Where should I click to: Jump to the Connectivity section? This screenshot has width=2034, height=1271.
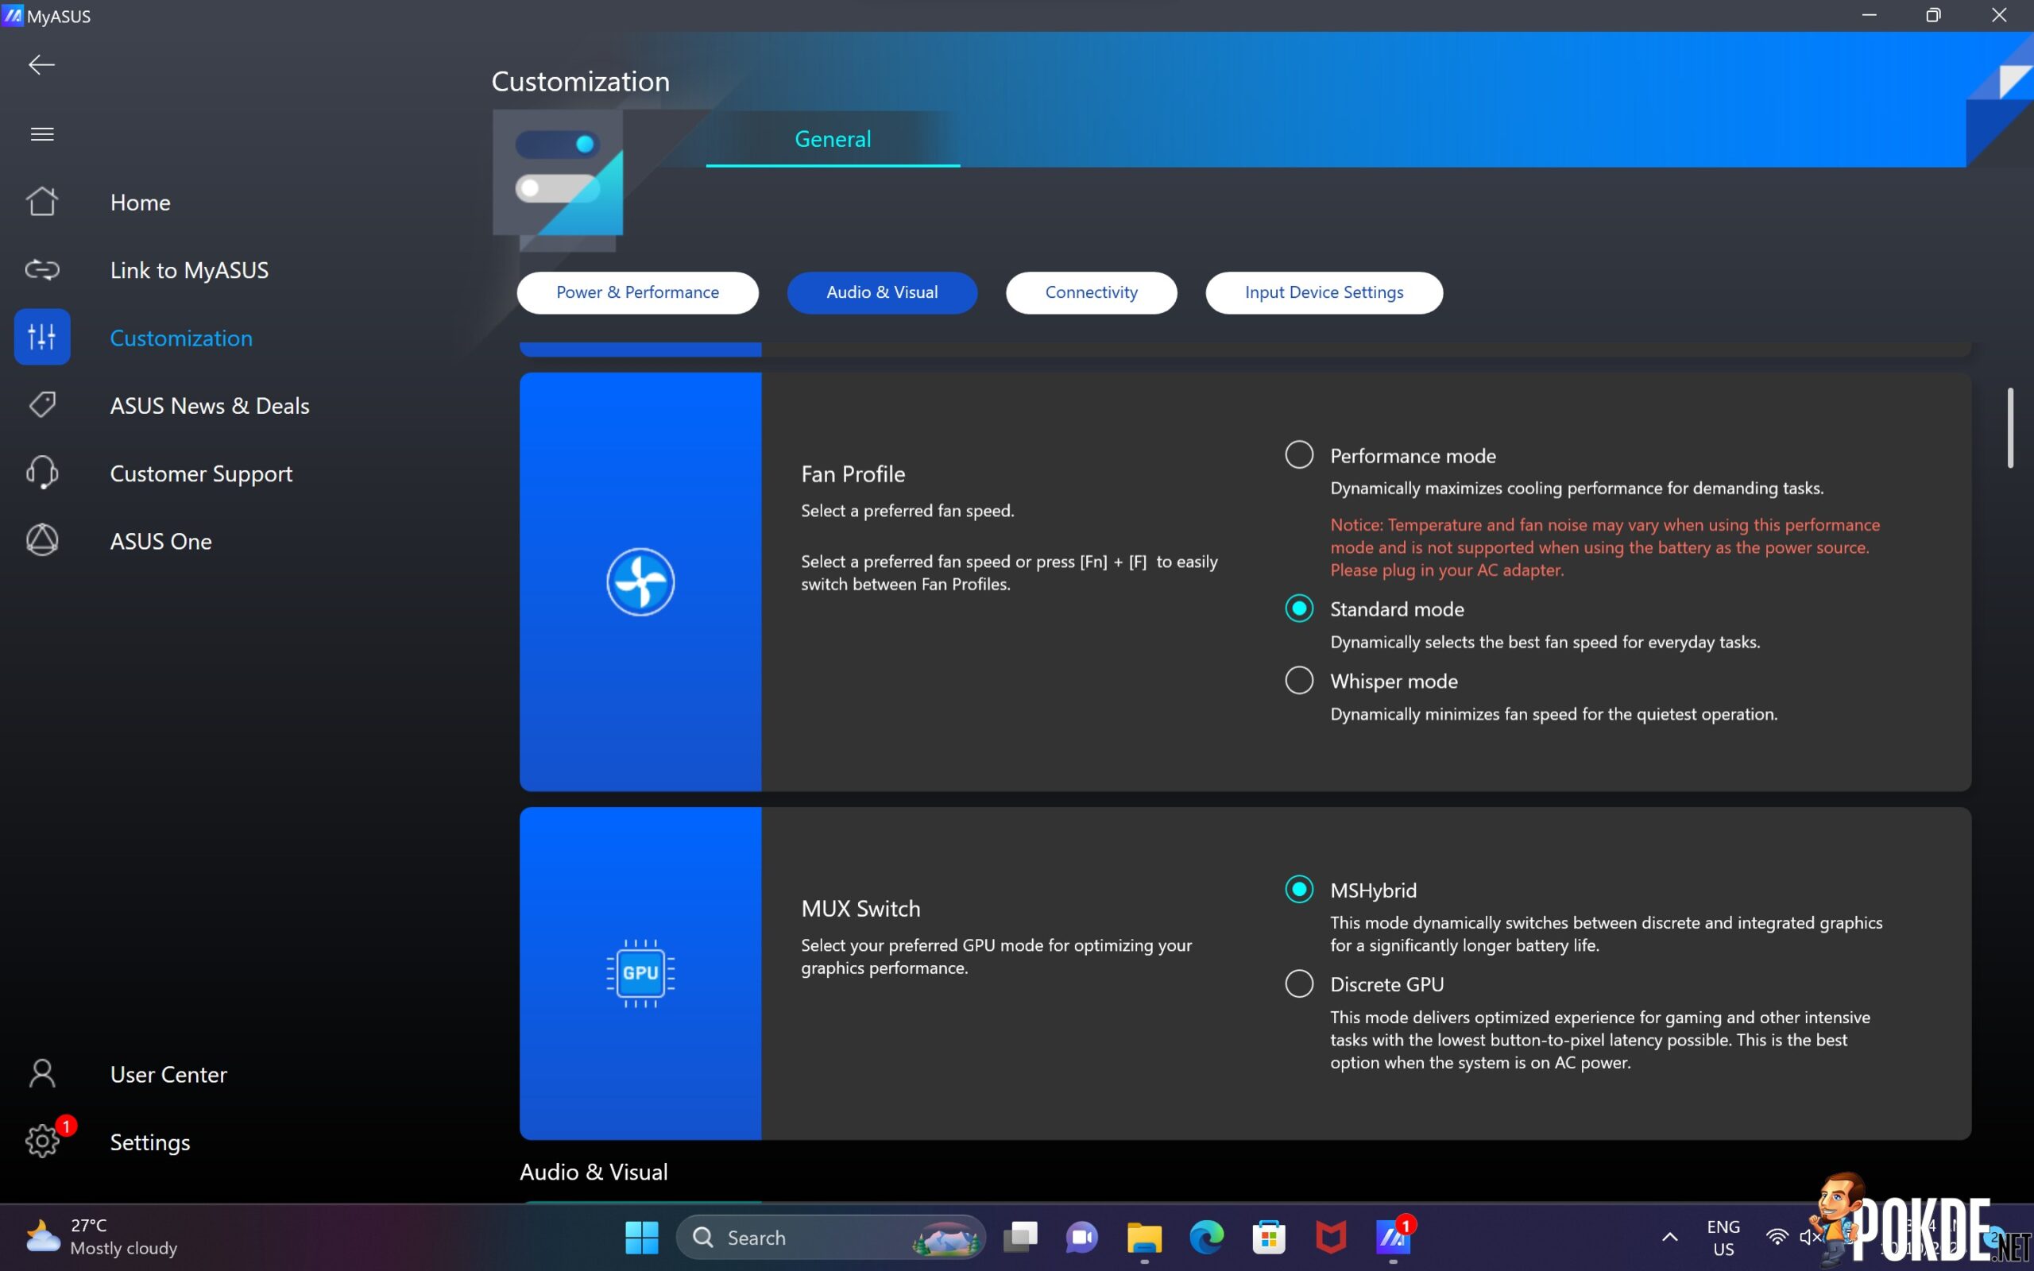(1092, 292)
